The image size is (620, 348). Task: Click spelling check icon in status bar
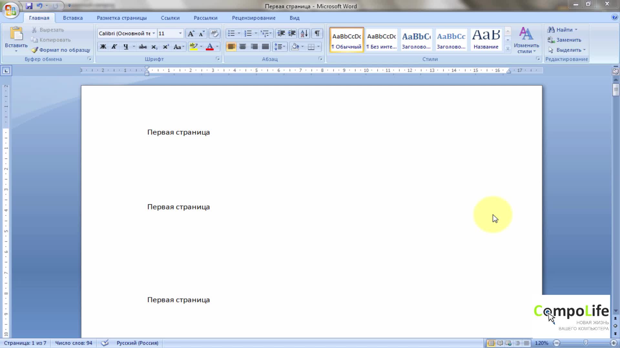pyautogui.click(x=105, y=343)
